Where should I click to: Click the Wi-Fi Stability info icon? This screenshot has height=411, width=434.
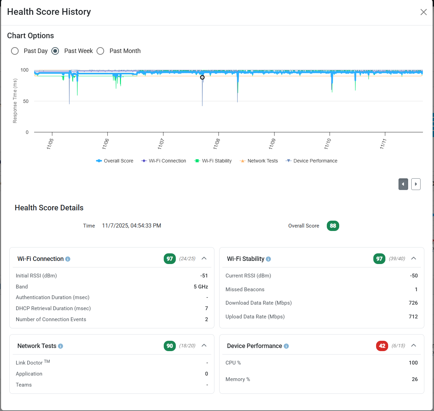coord(269,259)
